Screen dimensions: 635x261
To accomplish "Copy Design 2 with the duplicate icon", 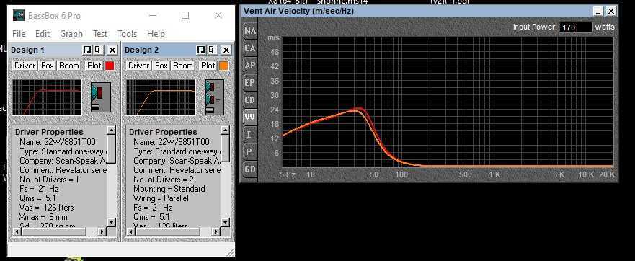I will pyautogui.click(x=213, y=50).
